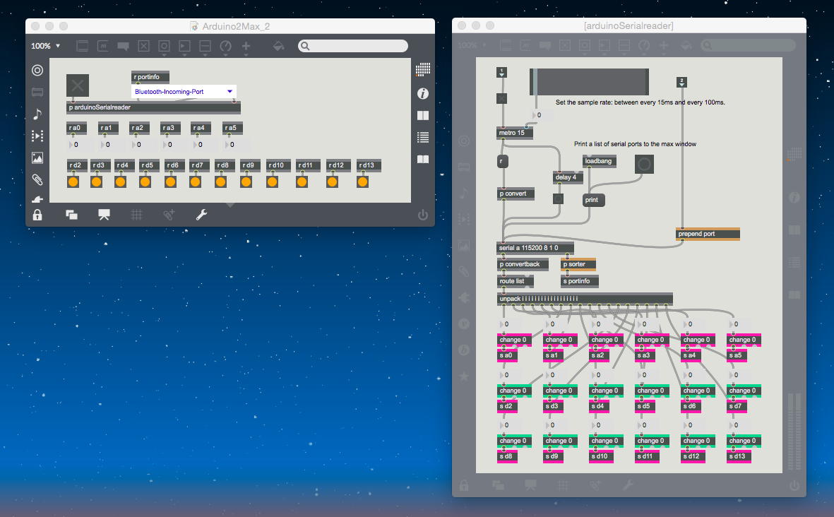The width and height of the screenshot is (834, 517).
Task: Open the Button object dropdown in toolbar
Action: pos(164,47)
